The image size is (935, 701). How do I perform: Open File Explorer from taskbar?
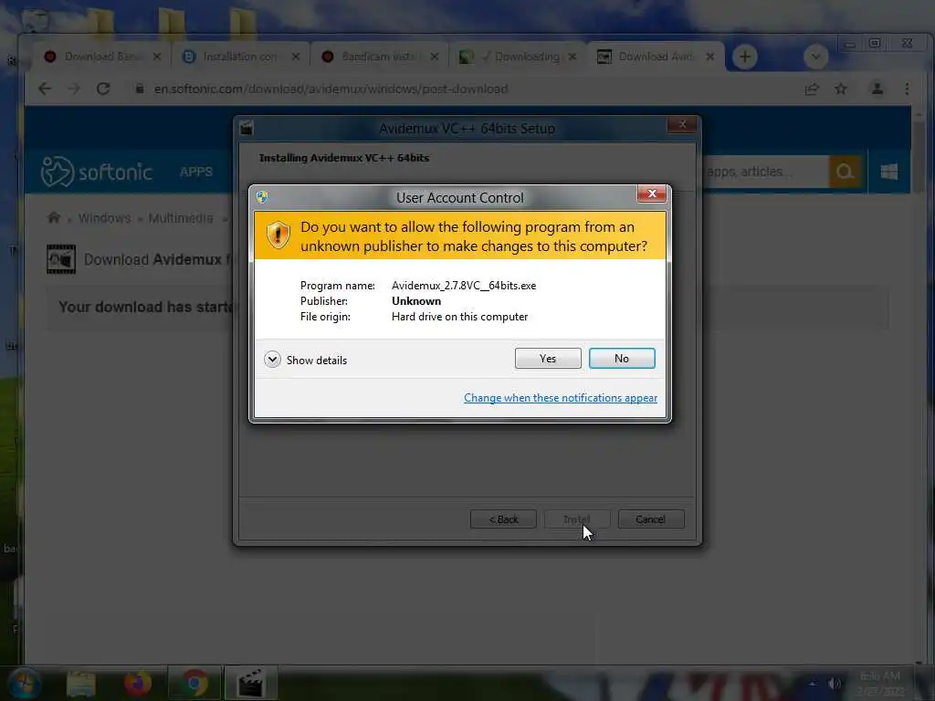pos(81,684)
